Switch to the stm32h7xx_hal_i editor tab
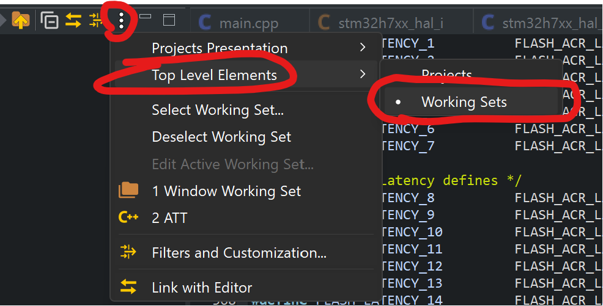 pyautogui.click(x=391, y=23)
